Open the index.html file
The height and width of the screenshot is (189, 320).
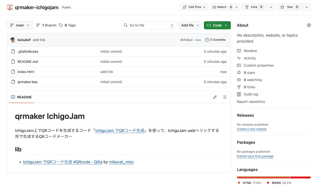(x=26, y=72)
